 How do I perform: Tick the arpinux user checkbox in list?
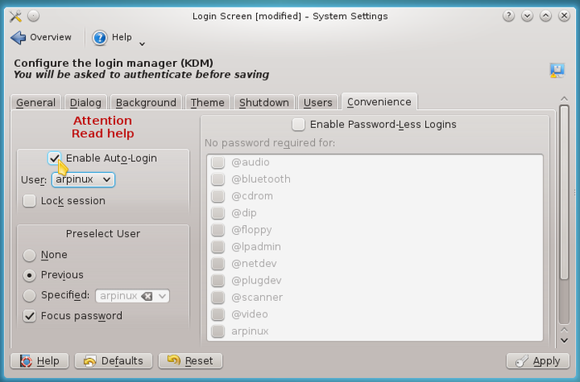[218, 332]
